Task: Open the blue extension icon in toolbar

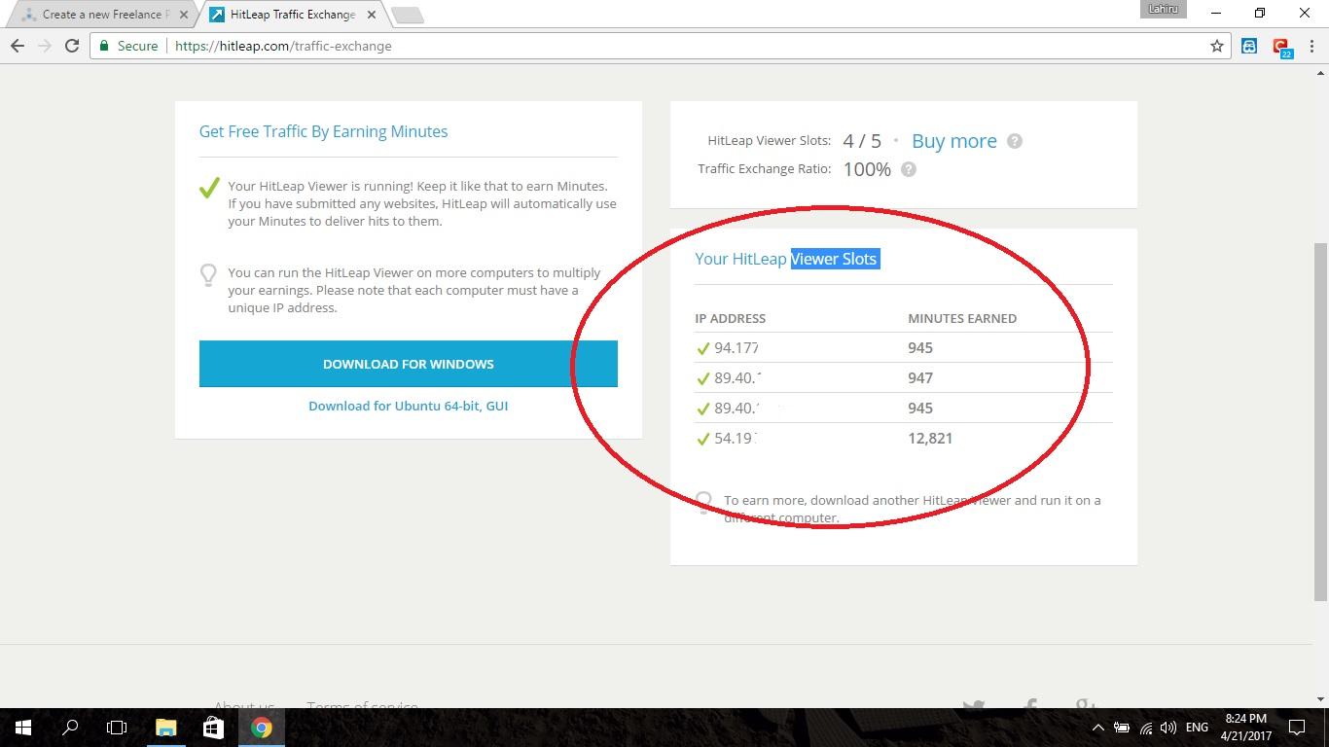Action: tap(1249, 46)
